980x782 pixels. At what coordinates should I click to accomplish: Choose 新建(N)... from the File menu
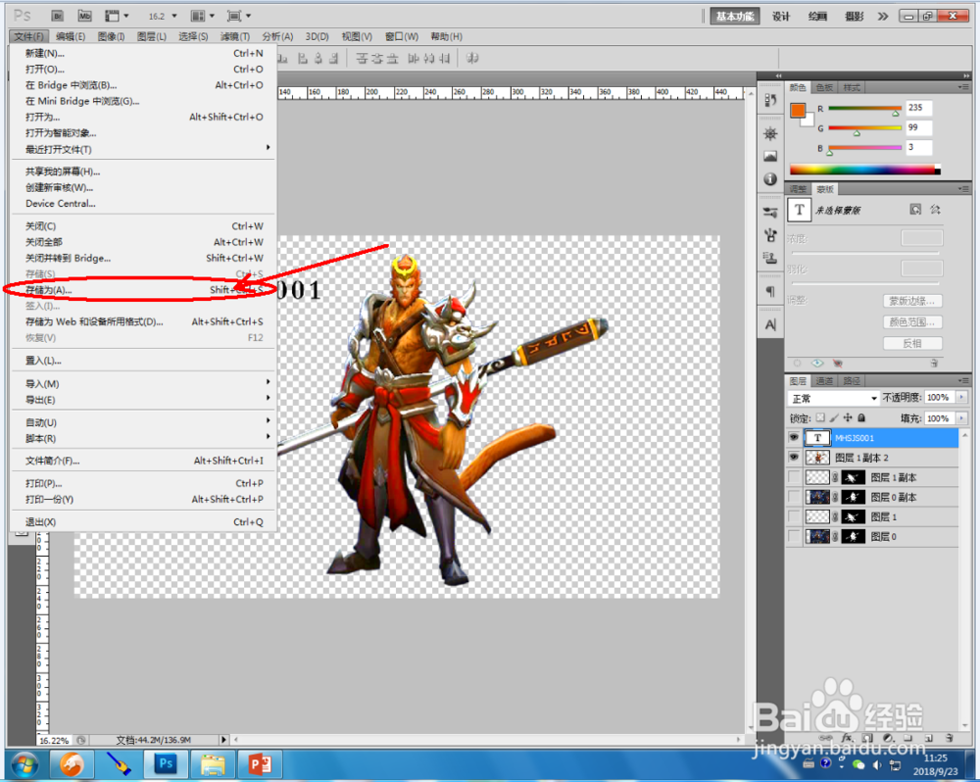(142, 53)
